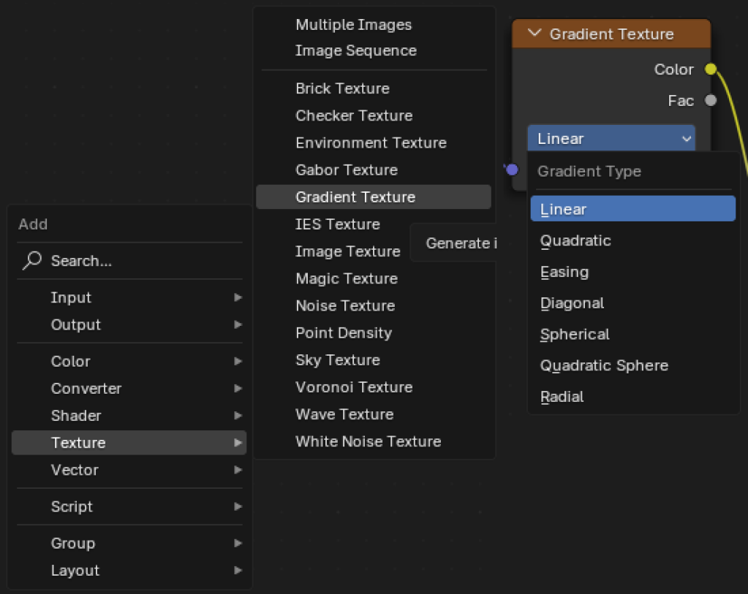The height and width of the screenshot is (594, 748).
Task: Click the gray Fac output socket
Action: pyautogui.click(x=710, y=101)
